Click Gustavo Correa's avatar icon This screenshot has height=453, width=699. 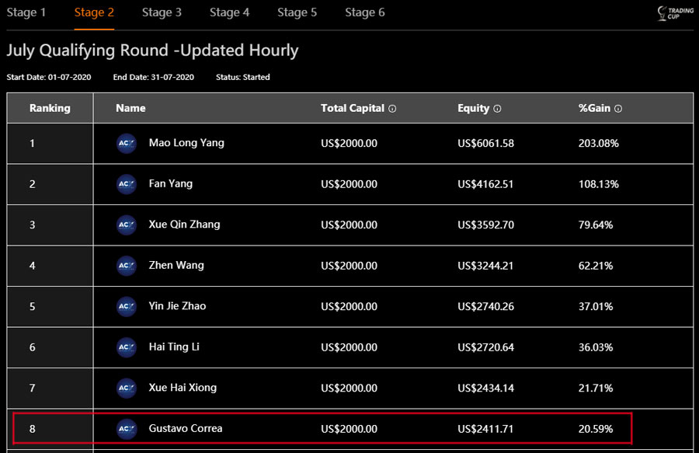pos(127,428)
